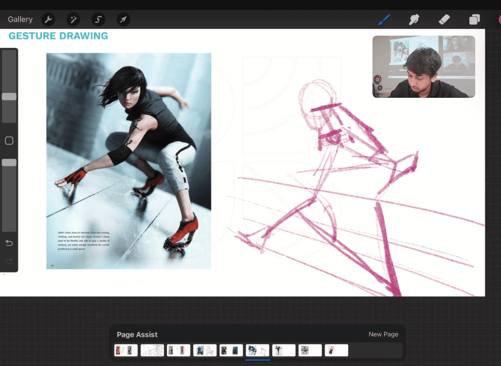This screenshot has height=366, width=501.
Task: Open the fourth page thumbnail in Page Assist
Action: tap(205, 350)
